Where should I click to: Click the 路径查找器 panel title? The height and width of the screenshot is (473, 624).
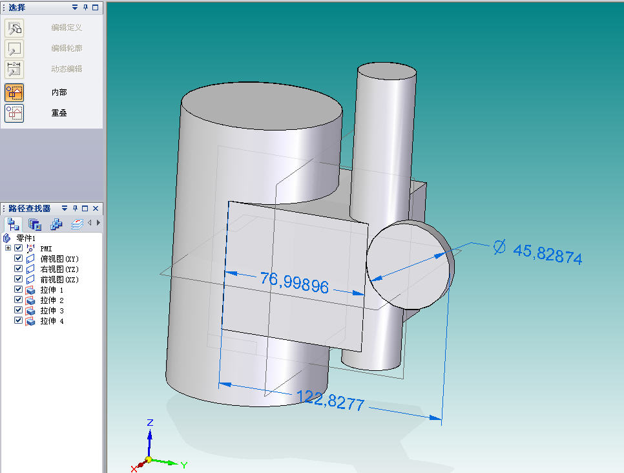point(30,208)
